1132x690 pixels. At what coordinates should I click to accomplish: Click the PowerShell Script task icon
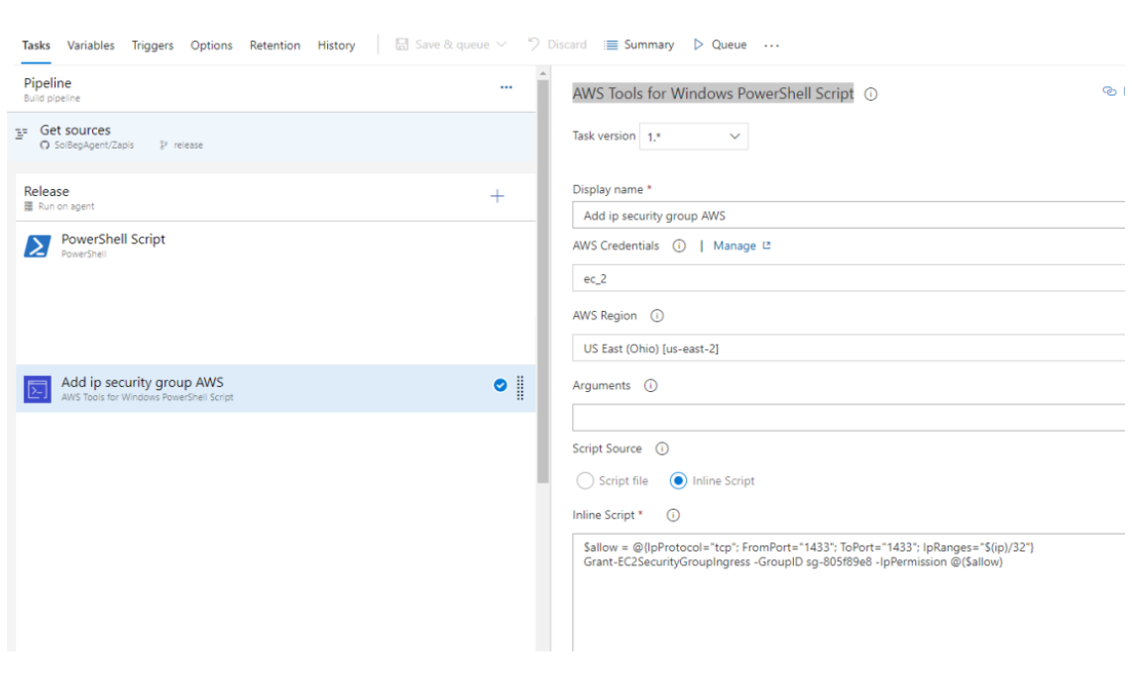click(x=38, y=246)
